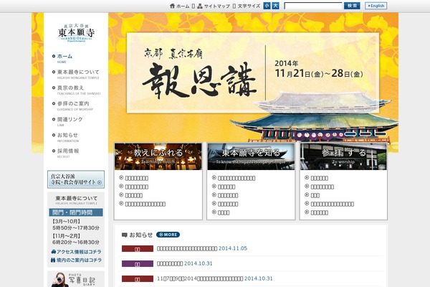Screen dimensions: 430x287
Task: Select the third slide indicator on the banner
Action: point(381,133)
